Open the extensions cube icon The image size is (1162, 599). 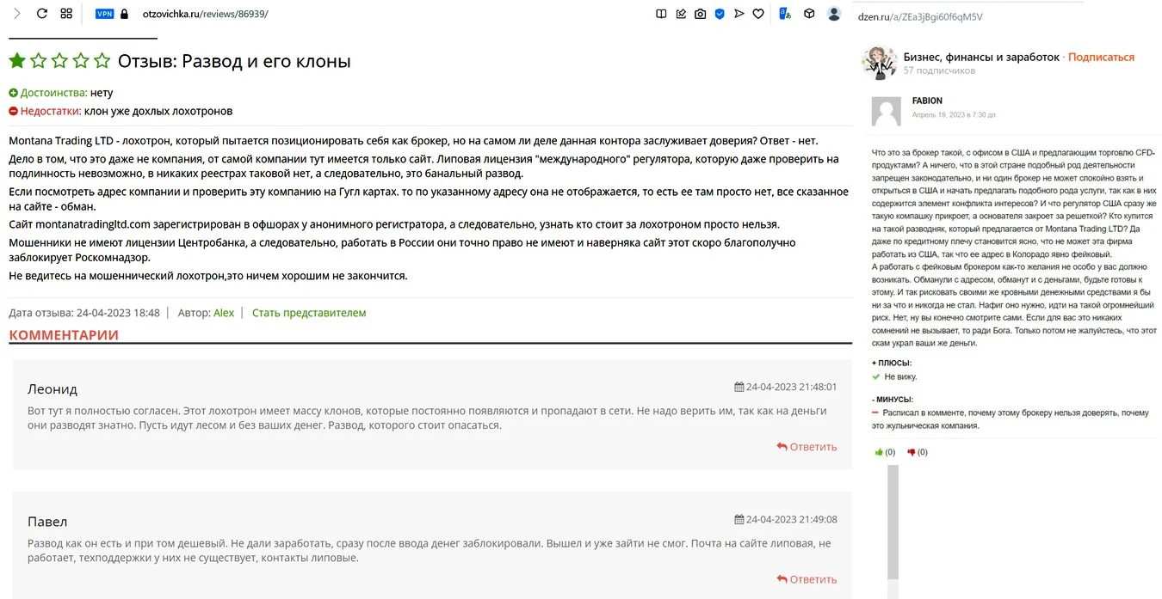809,14
